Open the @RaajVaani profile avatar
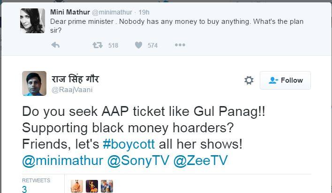Screen dimensions: 332x193 34,83
